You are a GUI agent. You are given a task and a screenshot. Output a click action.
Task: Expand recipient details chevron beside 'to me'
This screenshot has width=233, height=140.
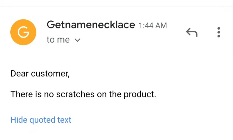(77, 40)
